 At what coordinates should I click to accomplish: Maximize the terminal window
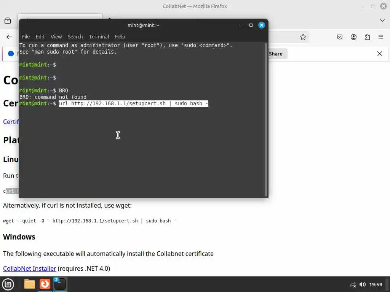[251, 25]
